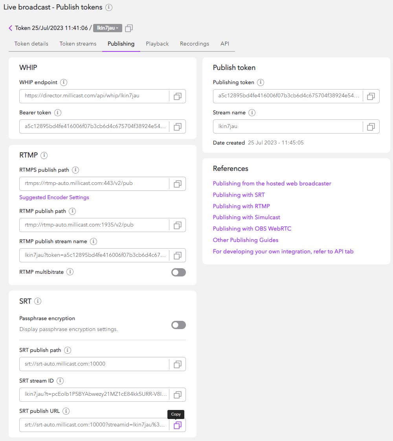The image size is (393, 441).
Task: Open the Playback tab
Action: [x=157, y=44]
